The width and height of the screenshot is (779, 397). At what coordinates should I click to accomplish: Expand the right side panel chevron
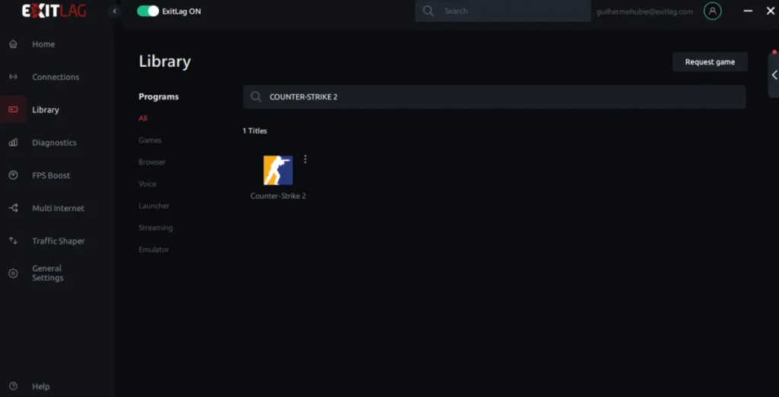click(774, 75)
